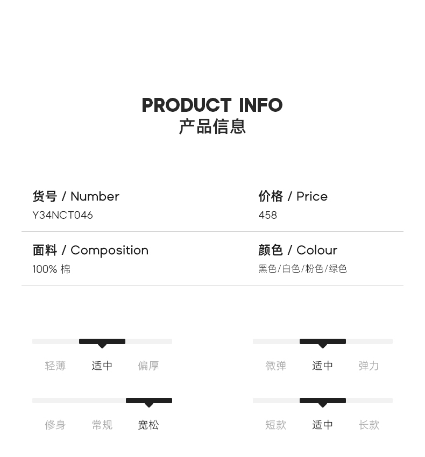This screenshot has width=425, height=457.
Task: Select 常规 fit option
Action: point(102,425)
